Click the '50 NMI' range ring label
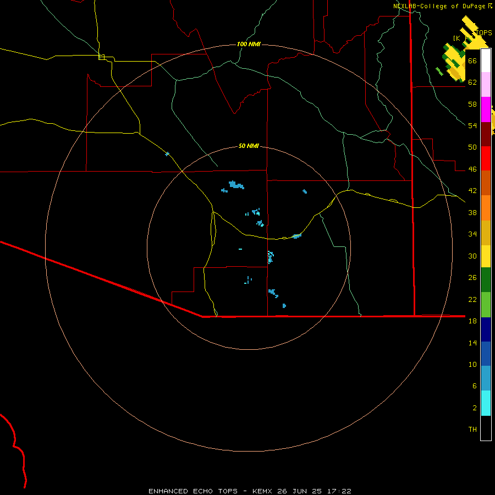This screenshot has width=495, height=495. (x=249, y=146)
